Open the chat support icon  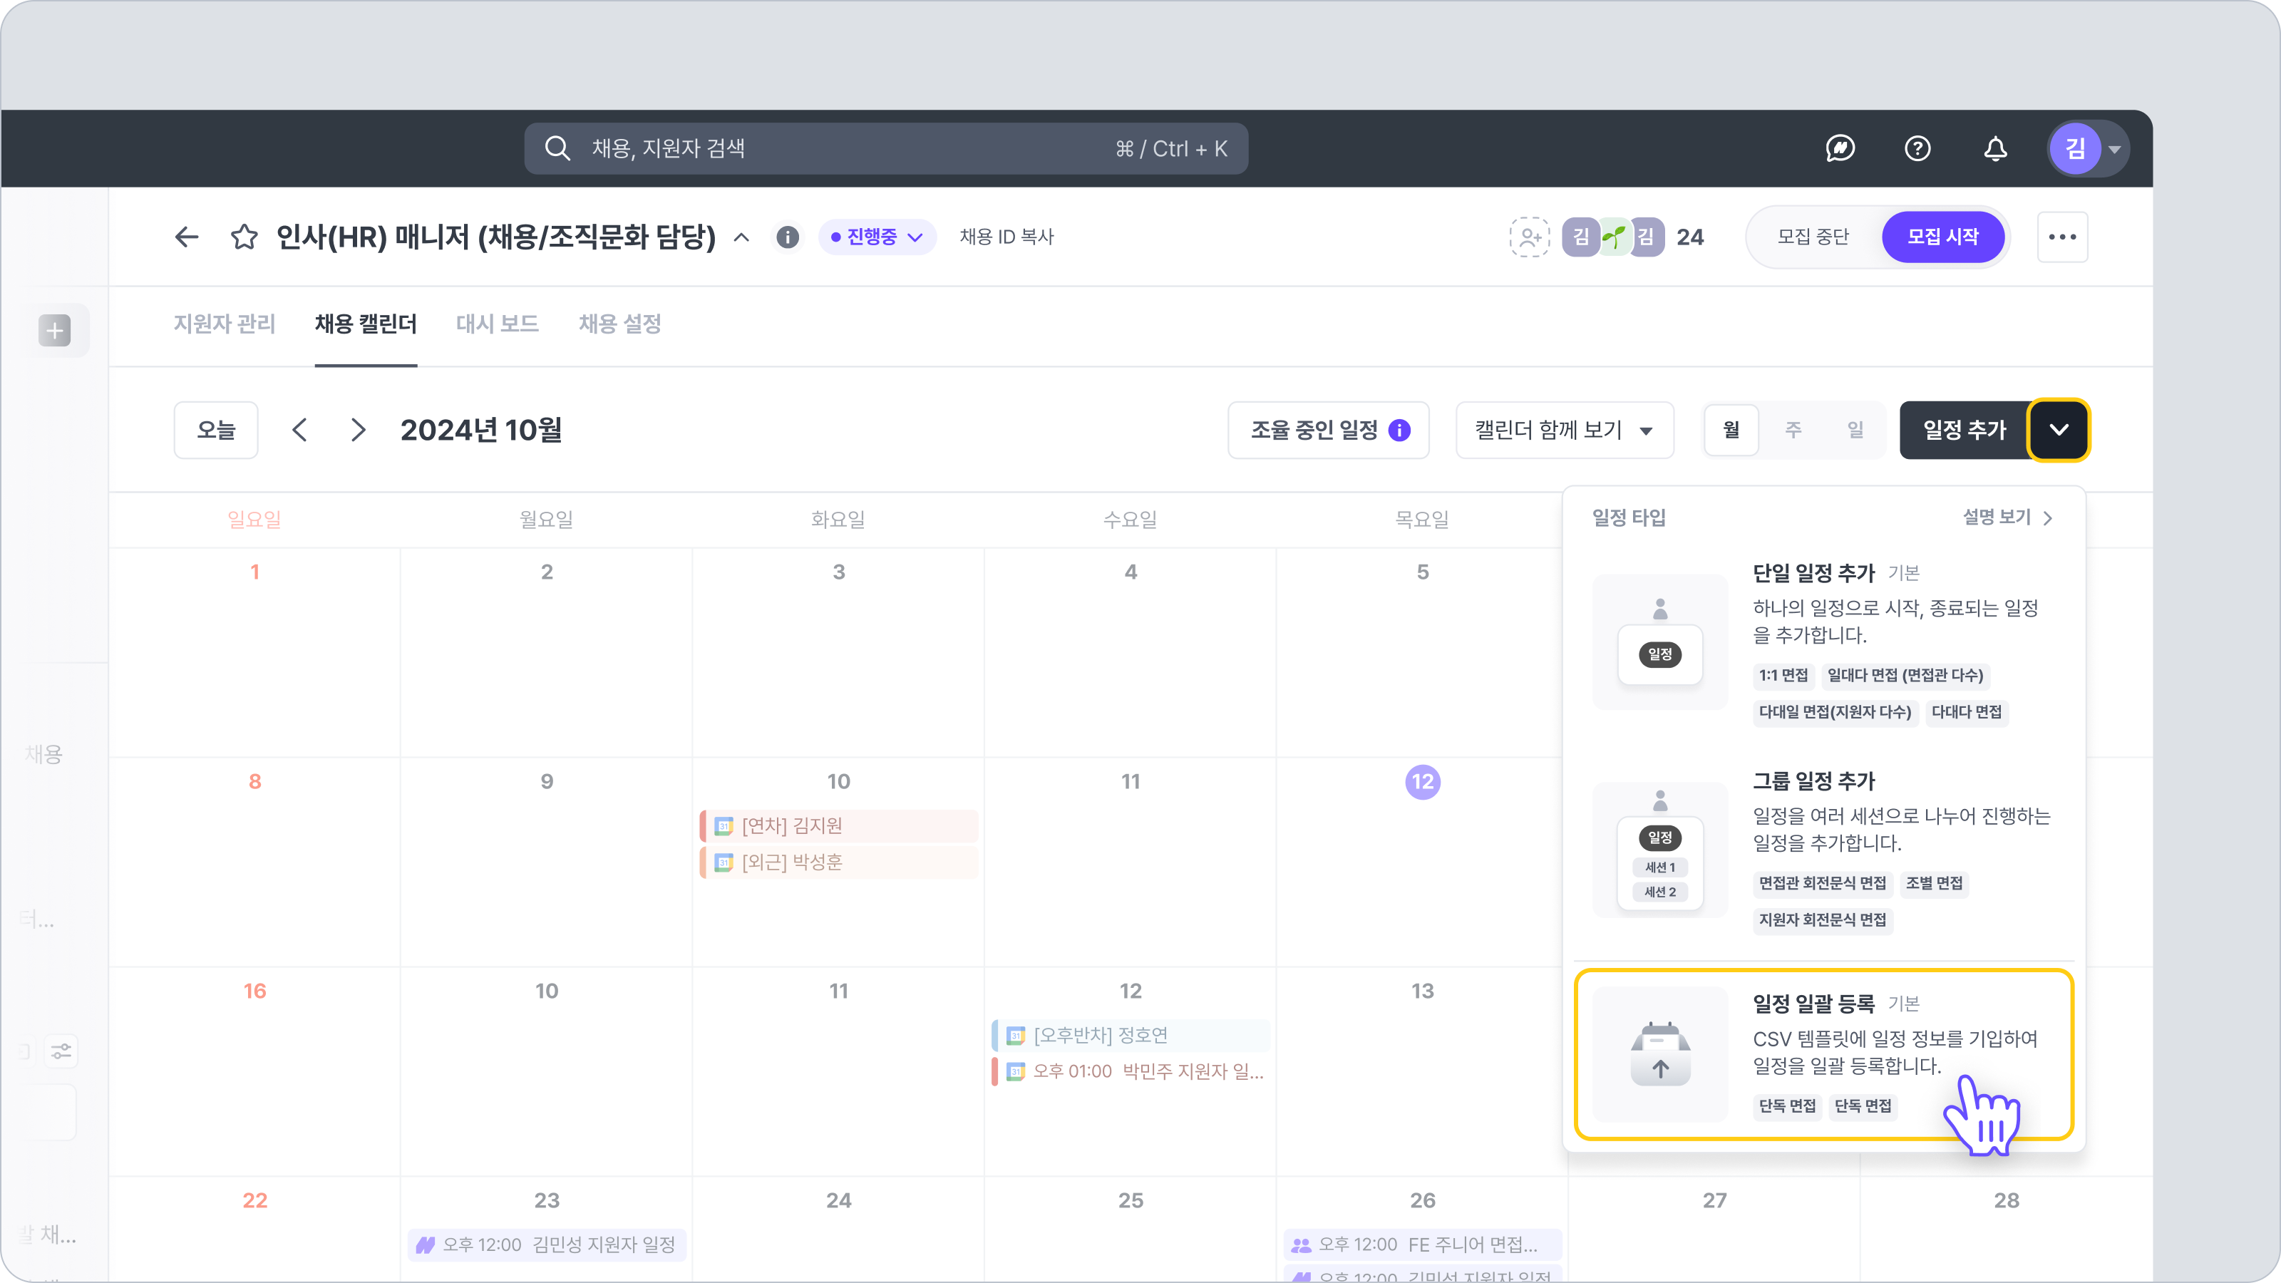(x=1840, y=148)
